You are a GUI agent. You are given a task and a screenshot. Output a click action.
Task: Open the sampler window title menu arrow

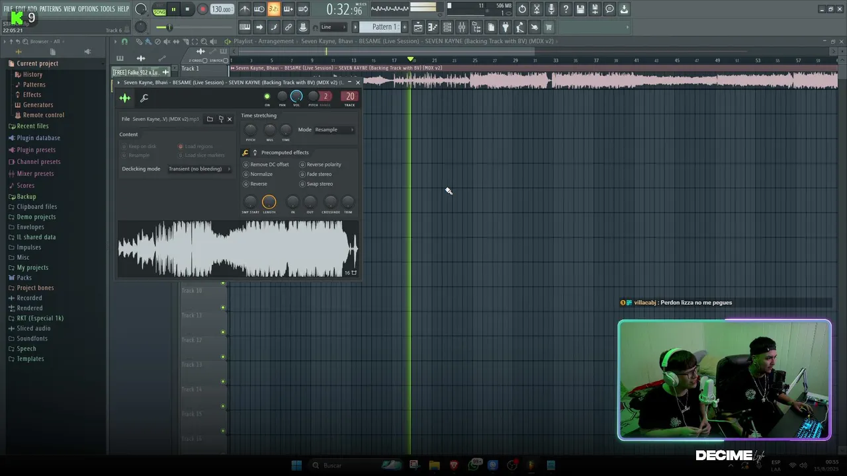[118, 83]
